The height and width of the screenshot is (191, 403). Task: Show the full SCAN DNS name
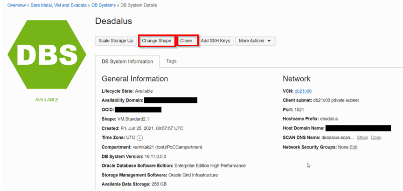pyautogui.click(x=362, y=138)
